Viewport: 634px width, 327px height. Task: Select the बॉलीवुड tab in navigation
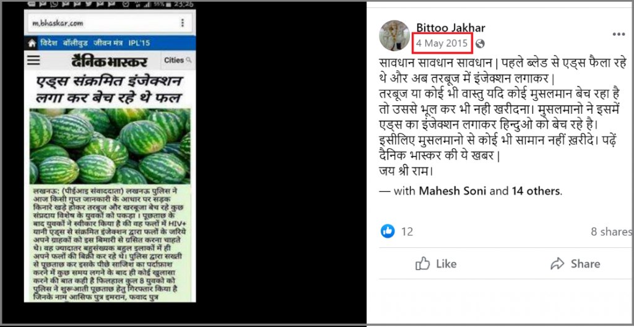[75, 43]
